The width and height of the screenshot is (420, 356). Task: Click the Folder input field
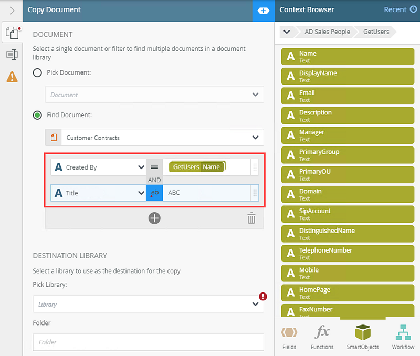click(148, 342)
